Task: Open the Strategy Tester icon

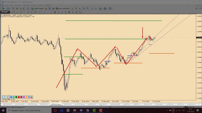Action: pos(28,8)
